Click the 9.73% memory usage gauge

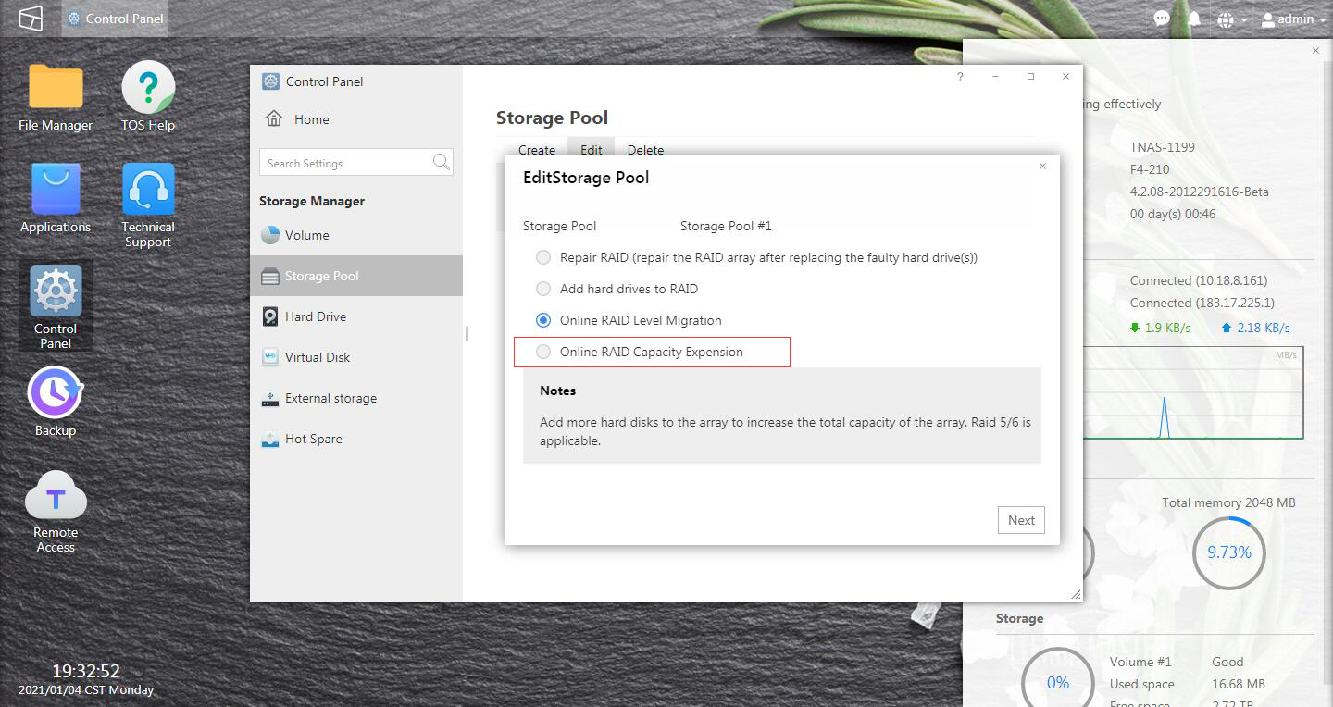click(1228, 552)
